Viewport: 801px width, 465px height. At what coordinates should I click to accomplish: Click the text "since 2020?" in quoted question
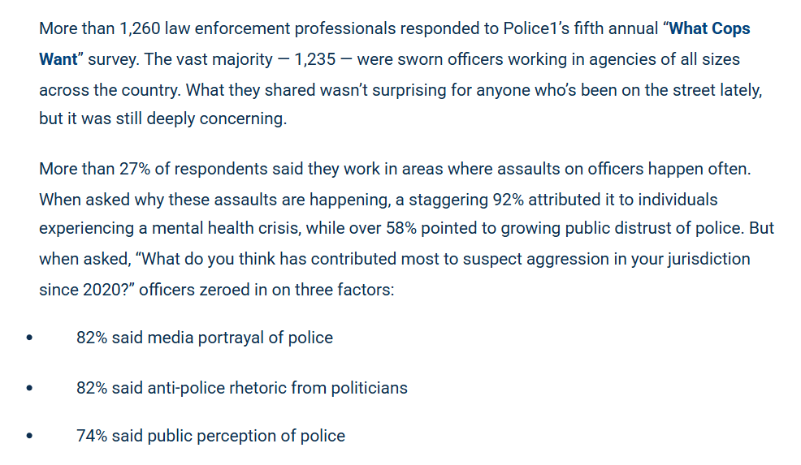[86, 290]
